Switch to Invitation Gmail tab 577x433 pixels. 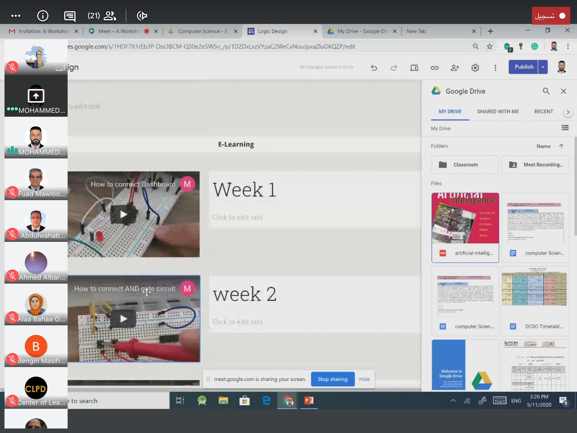[x=43, y=31]
